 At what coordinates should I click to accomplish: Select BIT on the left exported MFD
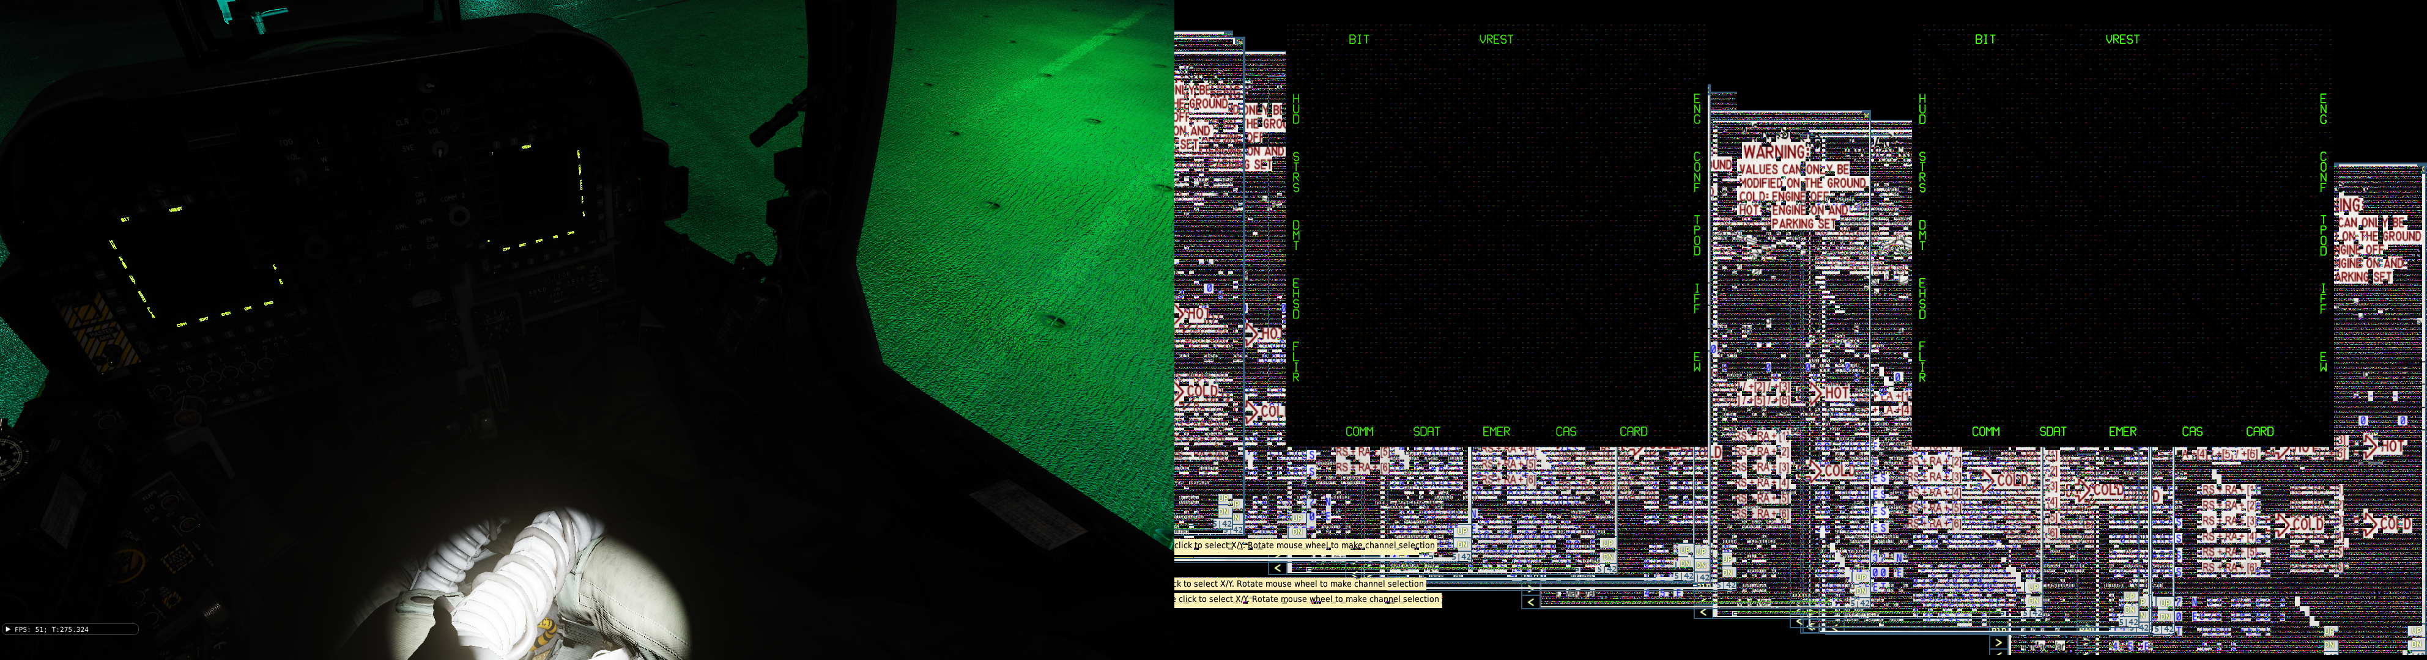[x=1358, y=40]
